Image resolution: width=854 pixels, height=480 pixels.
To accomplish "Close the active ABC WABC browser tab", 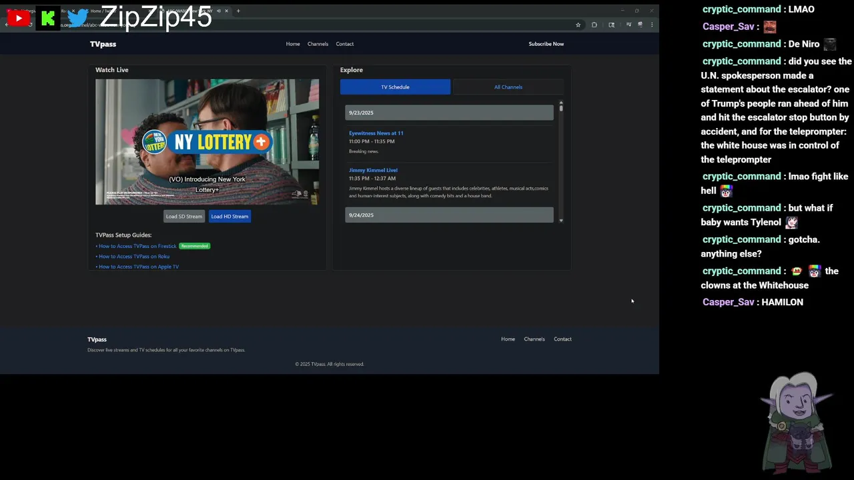I will pos(227,11).
